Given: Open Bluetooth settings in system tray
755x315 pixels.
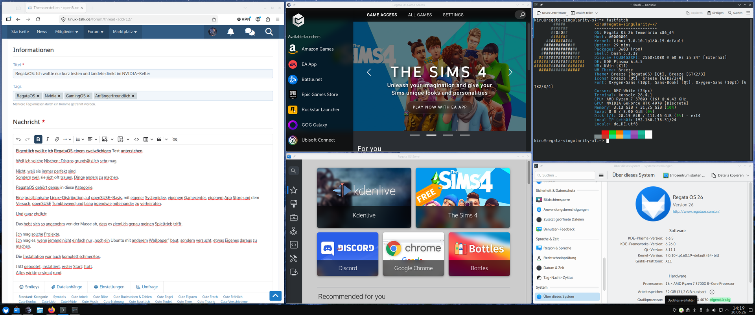Looking at the screenshot, I should coord(694,310).
